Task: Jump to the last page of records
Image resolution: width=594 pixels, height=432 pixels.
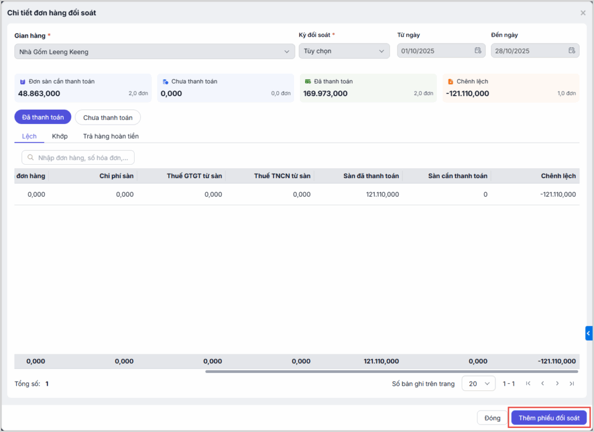Action: pos(571,384)
